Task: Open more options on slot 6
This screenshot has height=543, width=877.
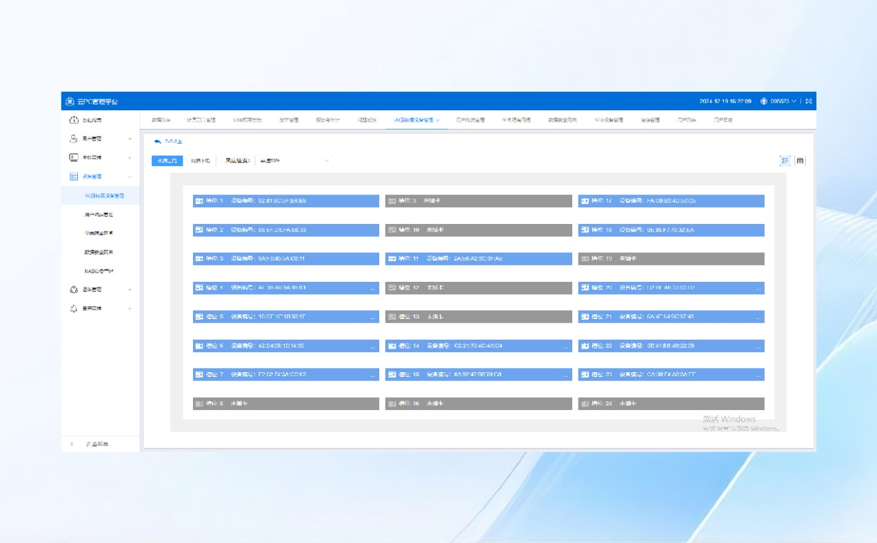Action: [x=373, y=347]
